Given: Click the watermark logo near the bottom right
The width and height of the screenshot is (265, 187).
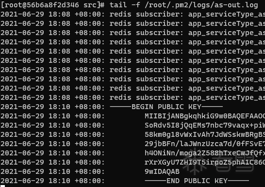Looking at the screenshot, I should click(218, 162).
